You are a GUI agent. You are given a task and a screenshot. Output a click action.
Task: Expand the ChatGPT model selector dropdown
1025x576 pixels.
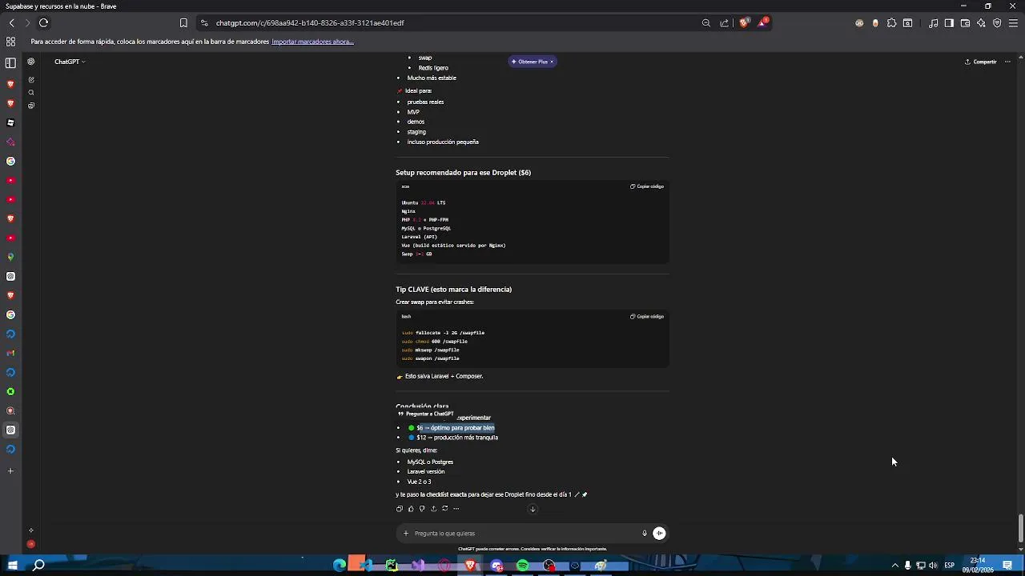[70, 62]
